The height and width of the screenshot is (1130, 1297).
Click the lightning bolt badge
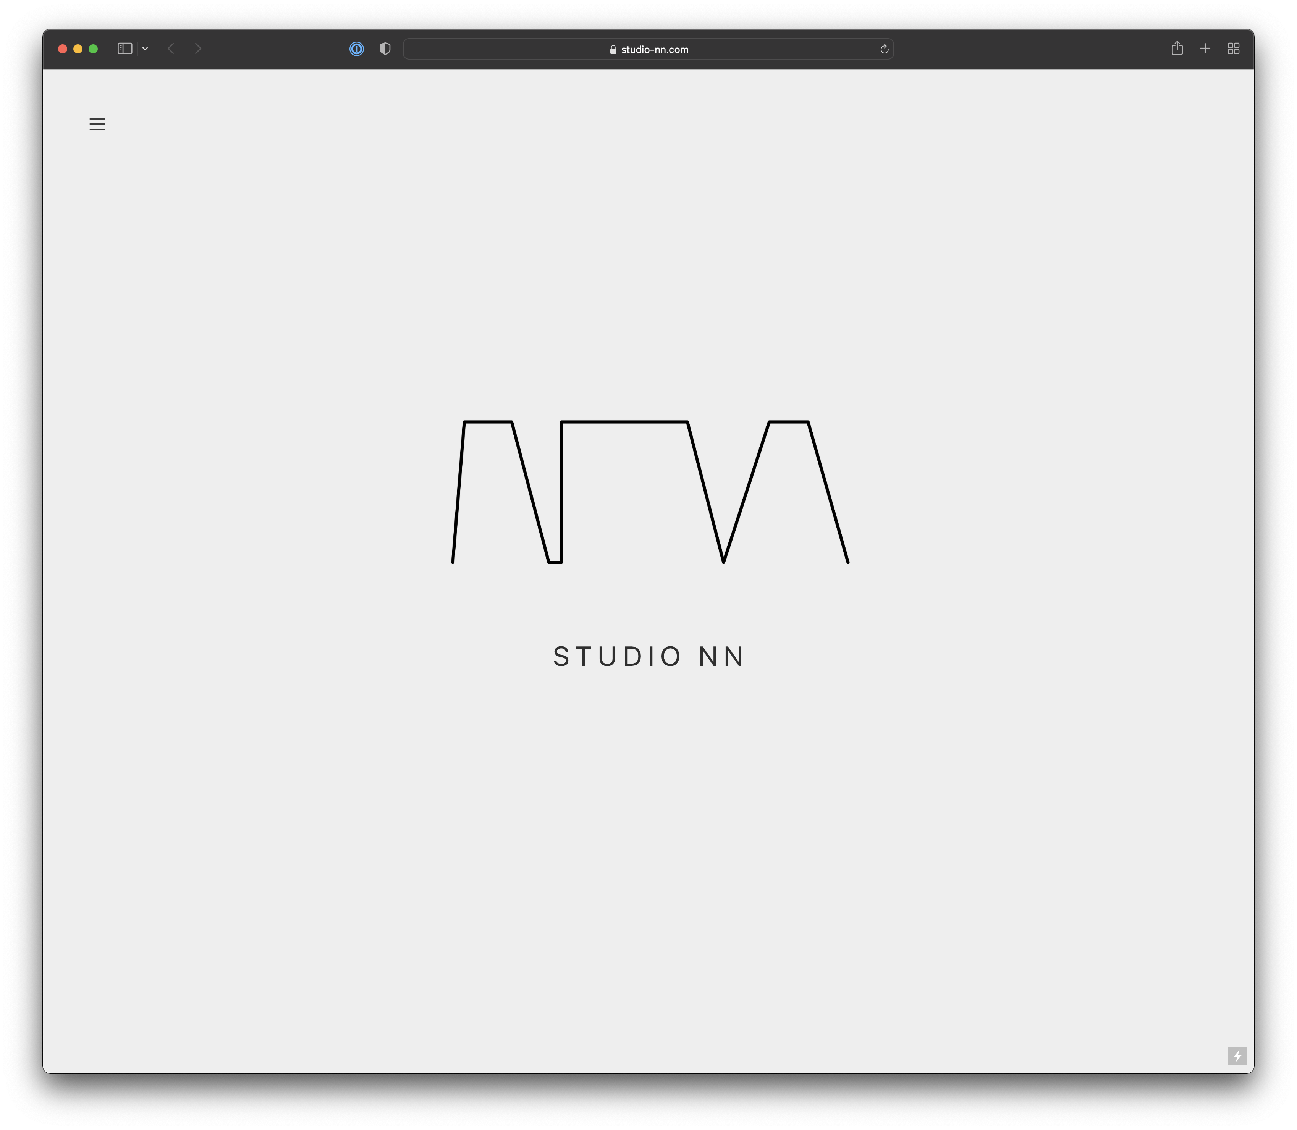click(x=1237, y=1056)
